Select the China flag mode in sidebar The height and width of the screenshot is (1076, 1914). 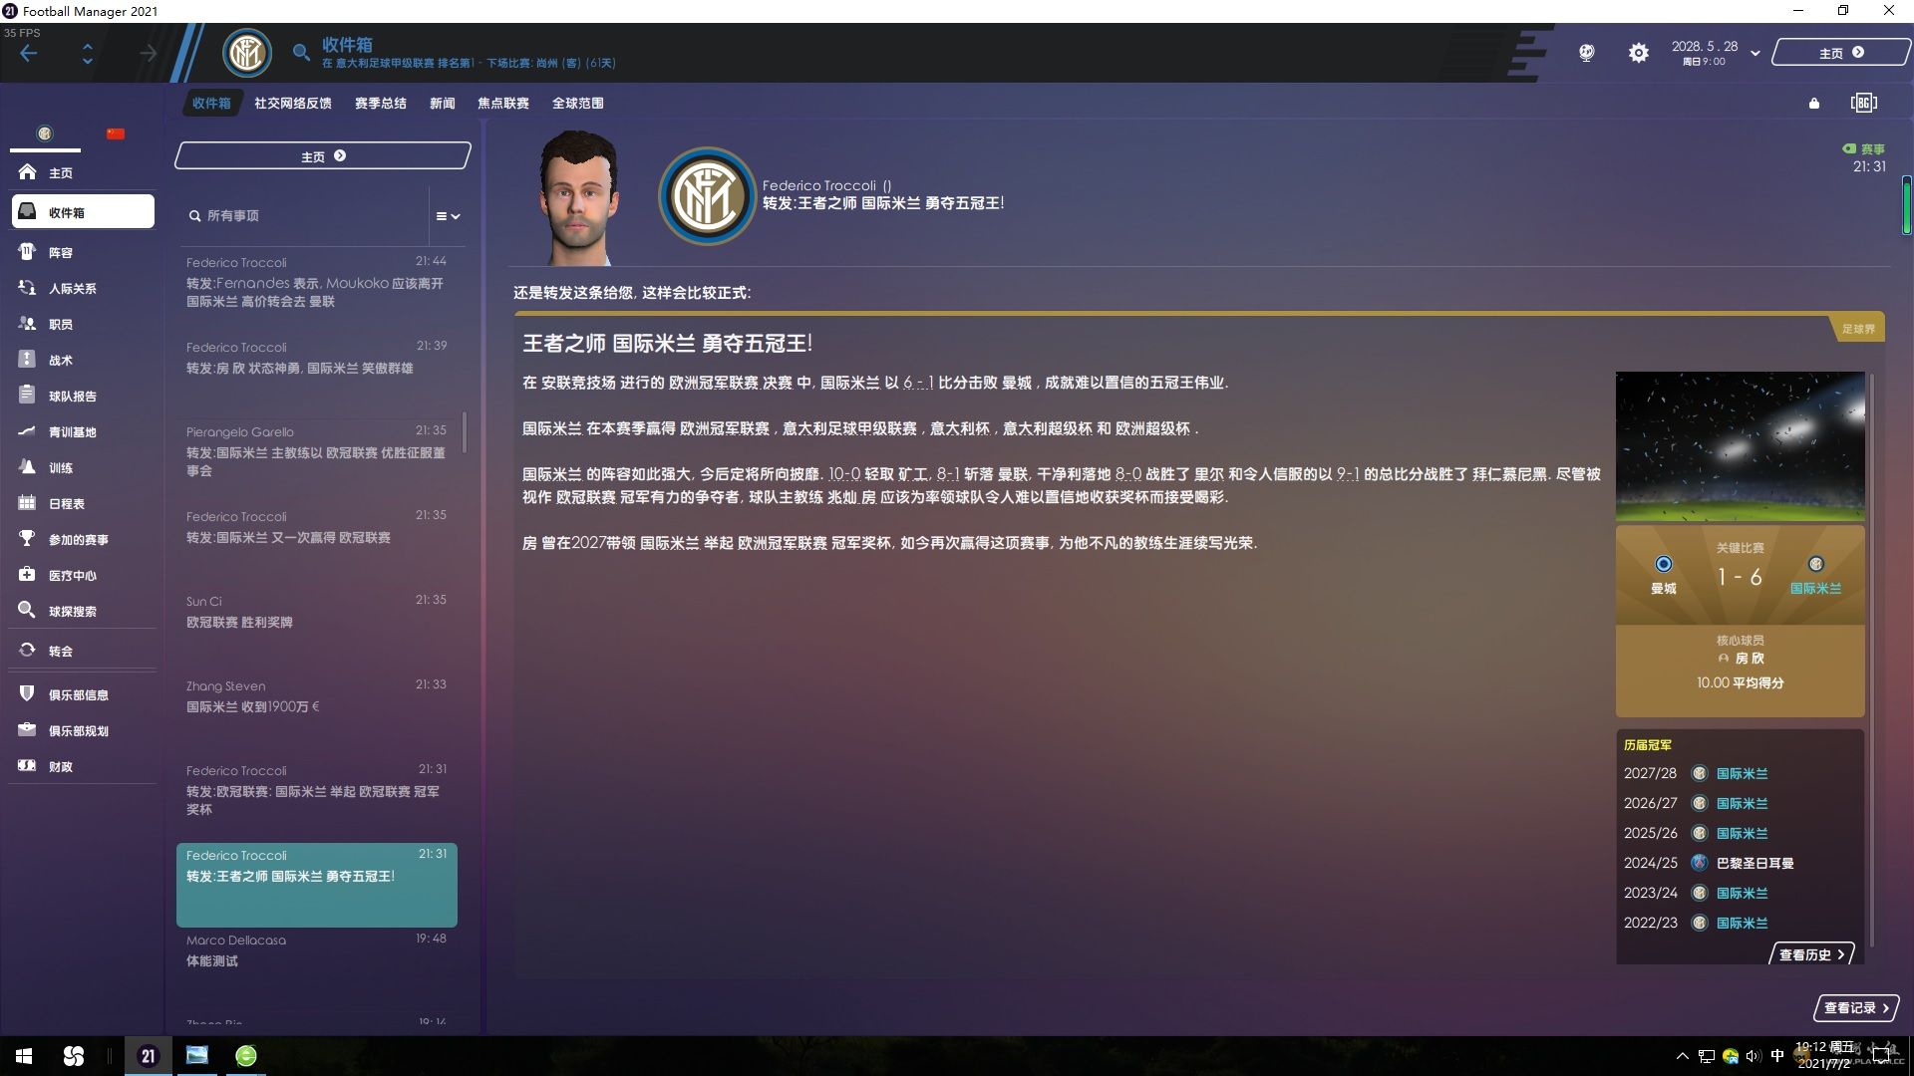[116, 134]
